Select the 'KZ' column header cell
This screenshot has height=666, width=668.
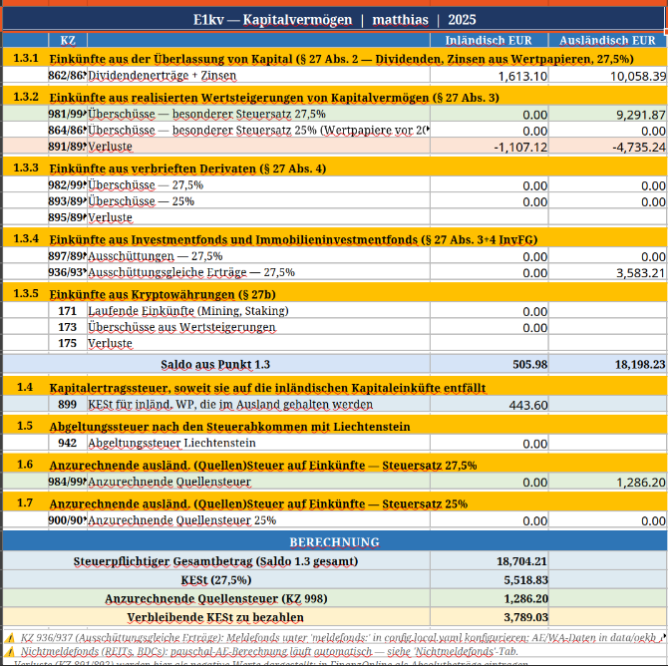[68, 40]
